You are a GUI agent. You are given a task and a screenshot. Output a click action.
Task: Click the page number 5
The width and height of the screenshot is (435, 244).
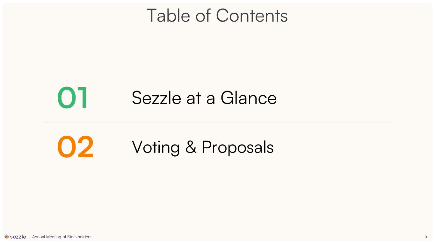click(425, 236)
